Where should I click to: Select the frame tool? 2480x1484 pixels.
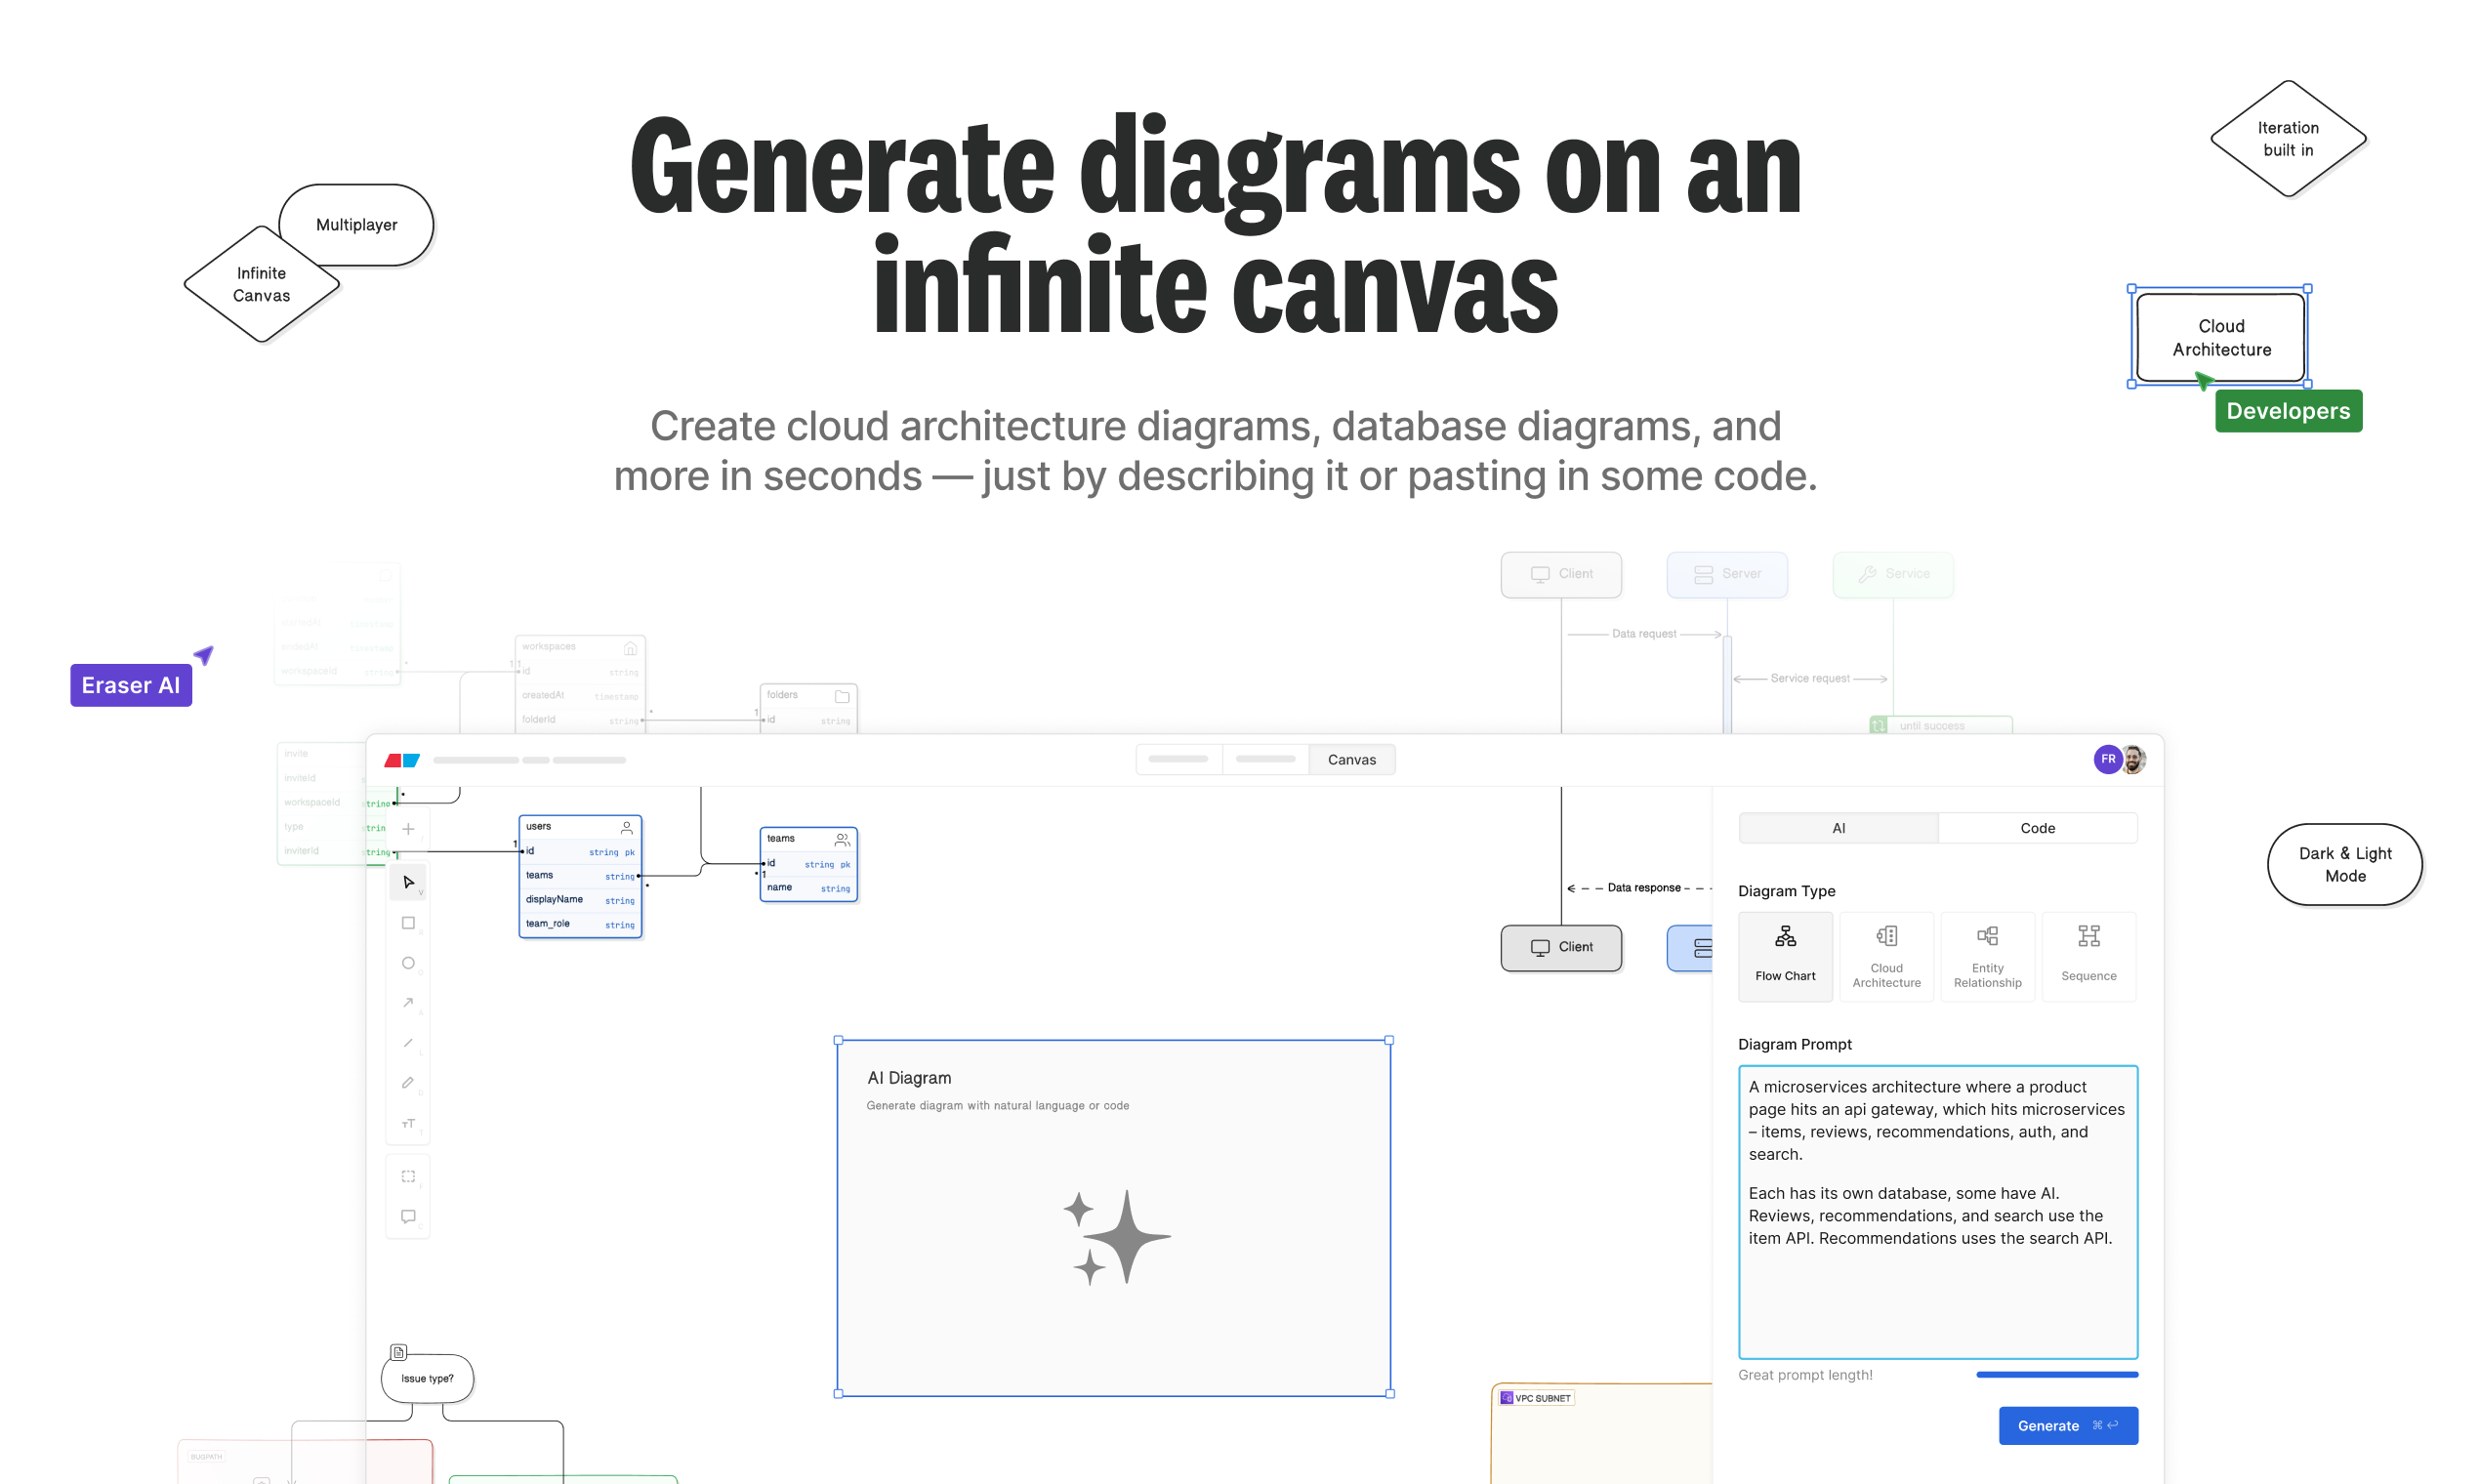[x=408, y=1176]
